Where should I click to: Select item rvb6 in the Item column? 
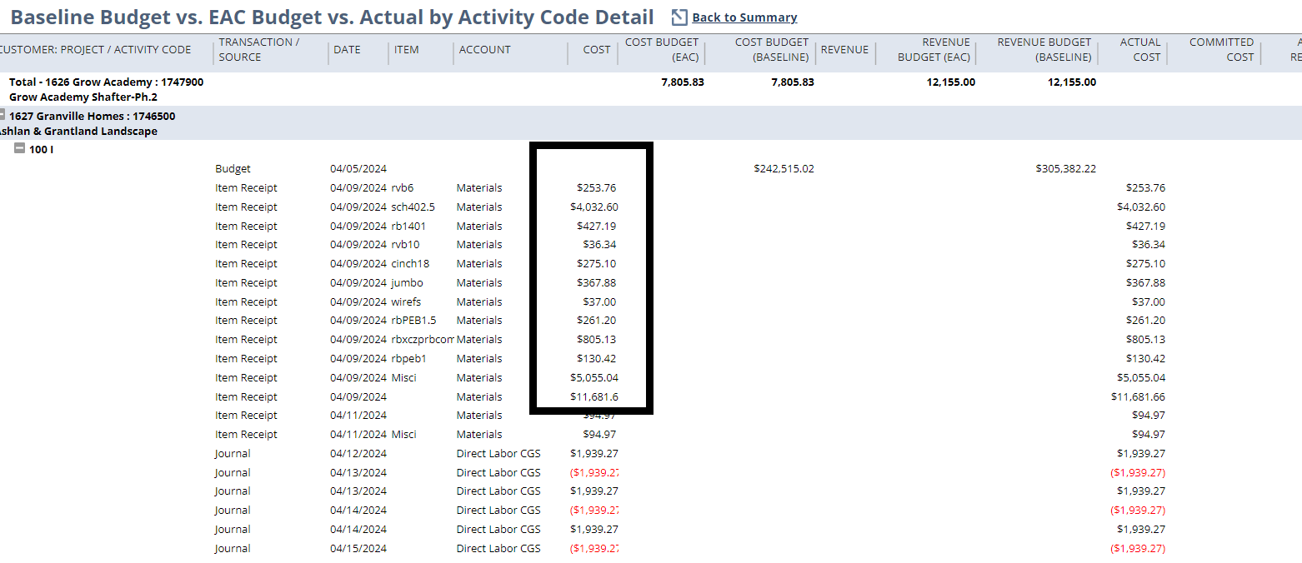(404, 187)
